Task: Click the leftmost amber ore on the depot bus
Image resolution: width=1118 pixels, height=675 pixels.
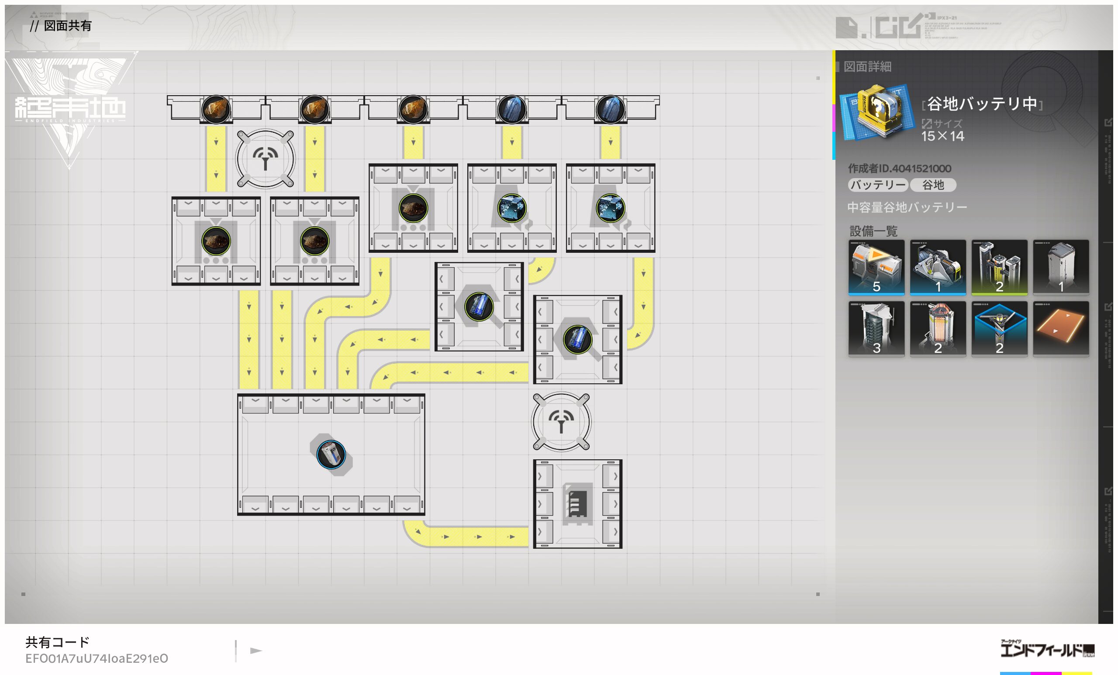Action: [x=216, y=109]
